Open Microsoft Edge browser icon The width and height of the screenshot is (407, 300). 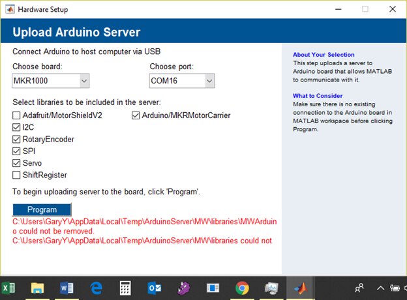96,288
